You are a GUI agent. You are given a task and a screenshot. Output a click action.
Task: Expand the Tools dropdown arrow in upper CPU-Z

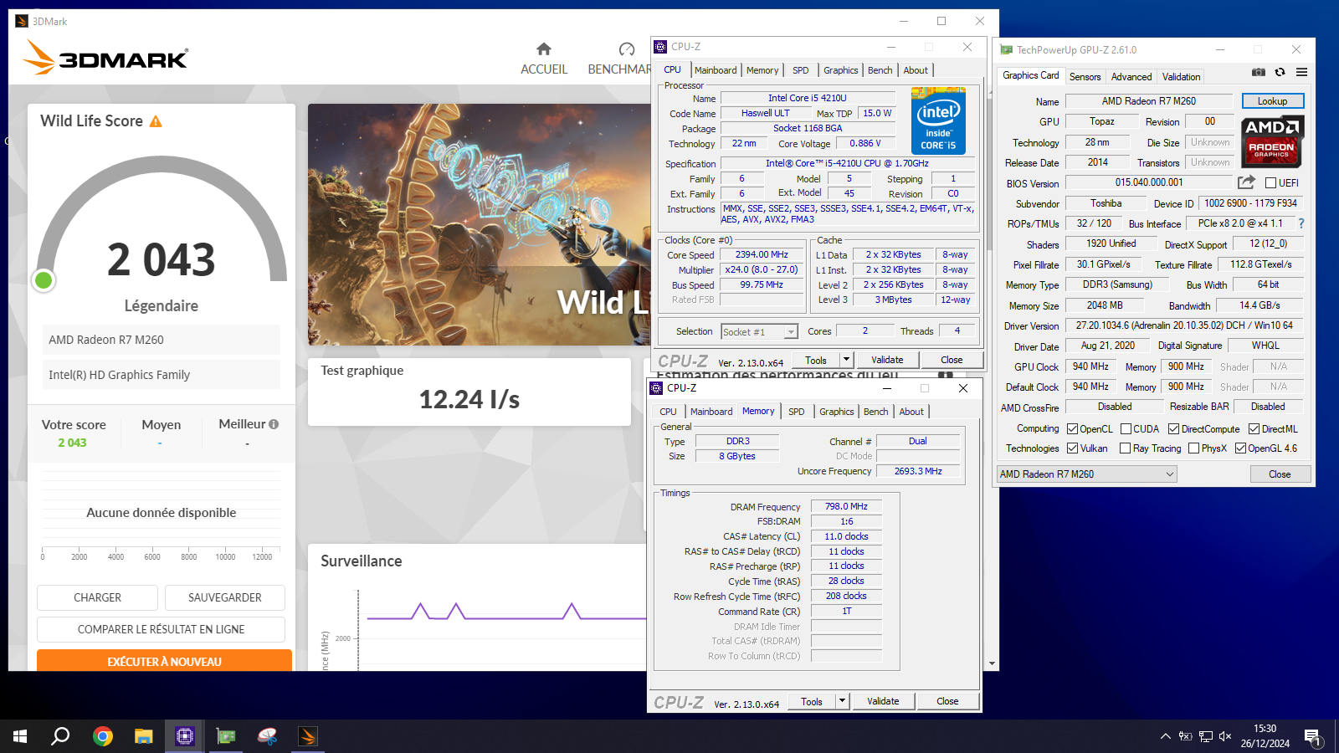point(846,360)
